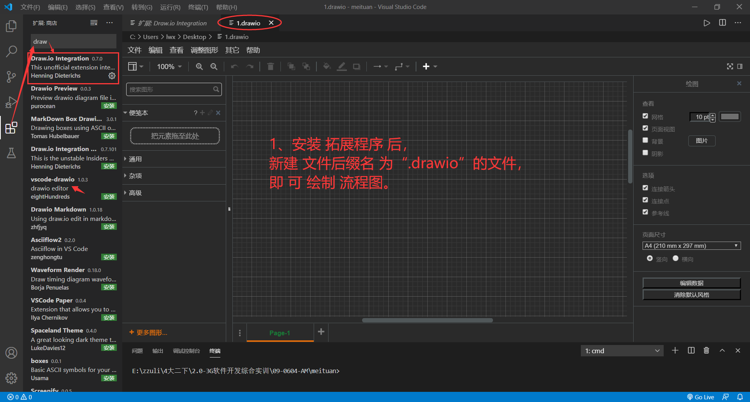750x402 pixels.
Task: Open the connection arrow style dropdown
Action: click(380, 67)
